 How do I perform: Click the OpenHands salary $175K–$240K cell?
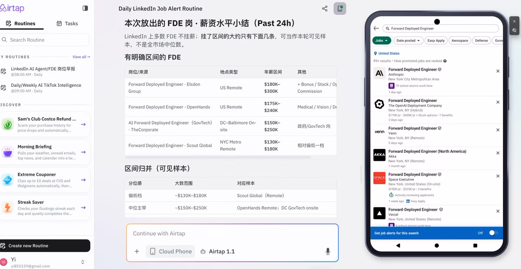(x=272, y=107)
